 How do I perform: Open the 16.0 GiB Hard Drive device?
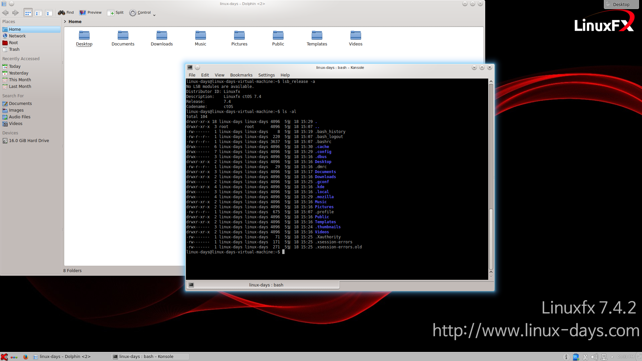tap(31, 141)
